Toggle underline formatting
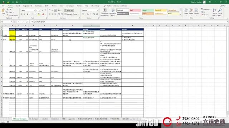229x128 pixels. click(x=28, y=14)
